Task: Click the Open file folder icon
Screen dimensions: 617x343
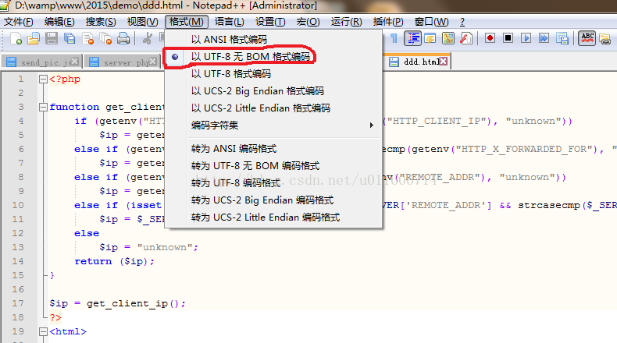Action: pyautogui.click(x=34, y=38)
